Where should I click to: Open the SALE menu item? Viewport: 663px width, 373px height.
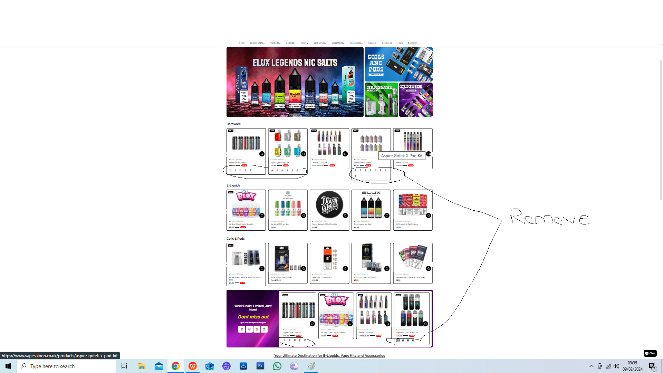pos(372,43)
